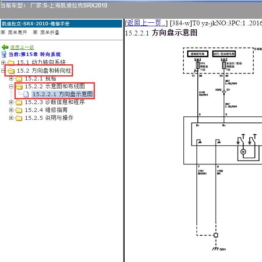Select 15.2.3 诊断信息和程序 tree item
The image size is (262, 262).
[x=55, y=102]
